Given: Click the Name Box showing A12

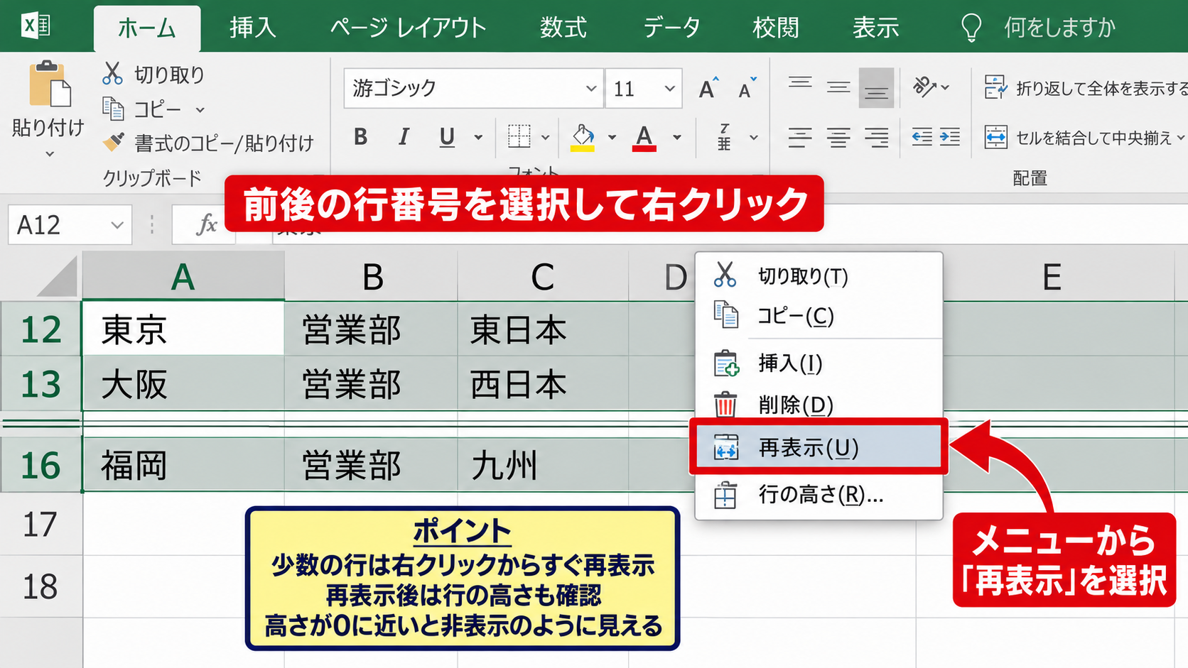Looking at the screenshot, I should pos(70,225).
